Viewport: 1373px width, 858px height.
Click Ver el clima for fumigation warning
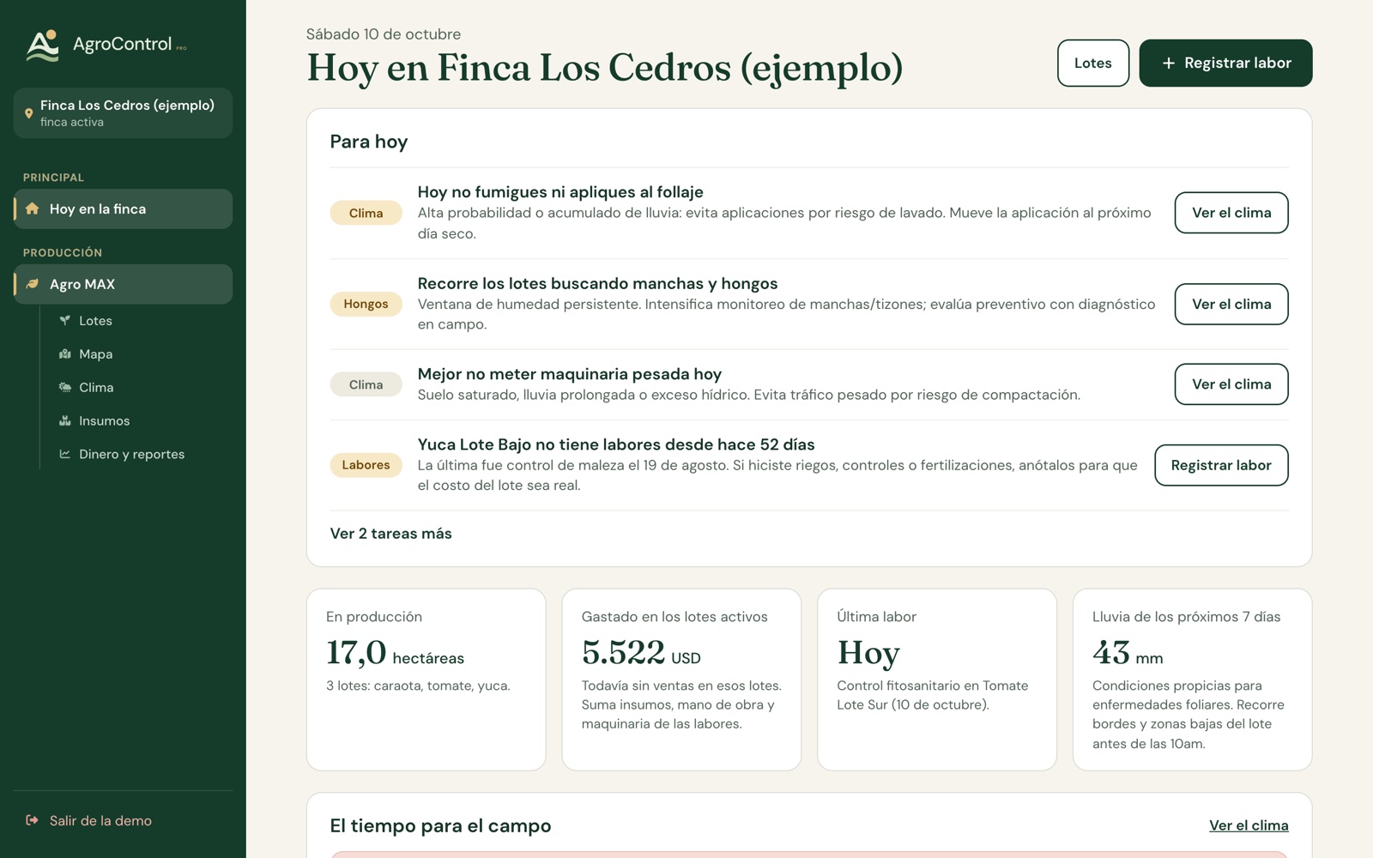tap(1231, 213)
